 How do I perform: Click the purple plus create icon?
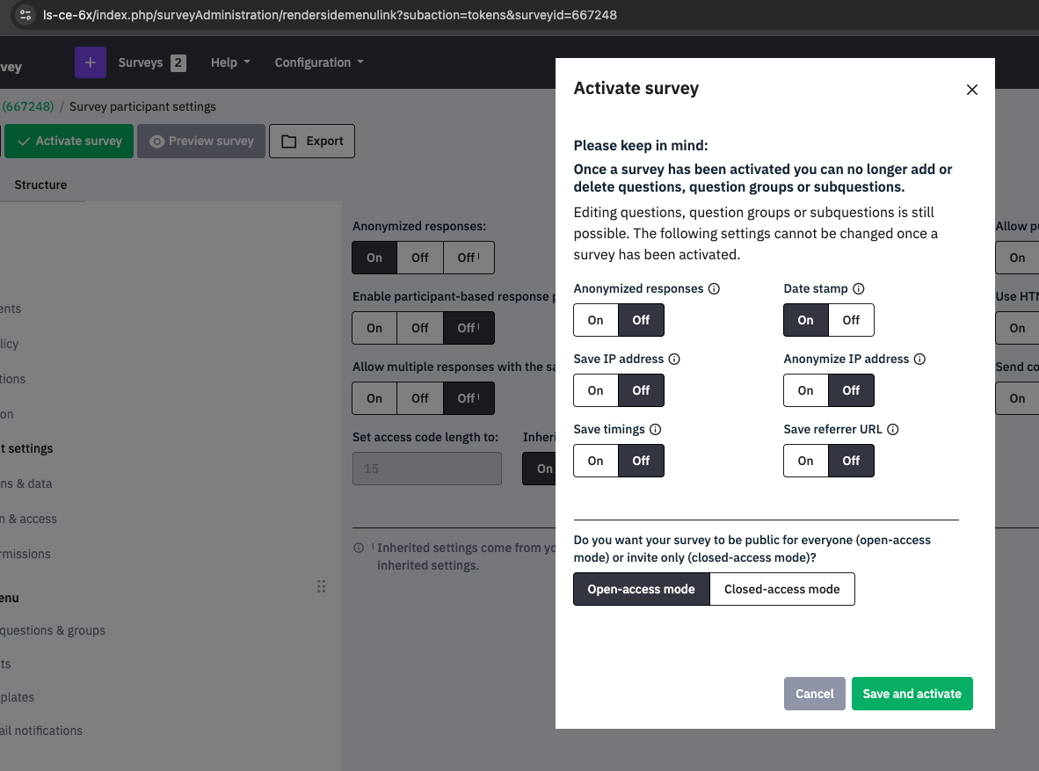(91, 62)
